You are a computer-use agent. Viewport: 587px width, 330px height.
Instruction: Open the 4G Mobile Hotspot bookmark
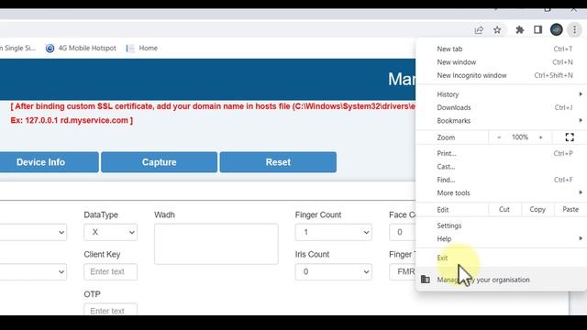point(81,48)
